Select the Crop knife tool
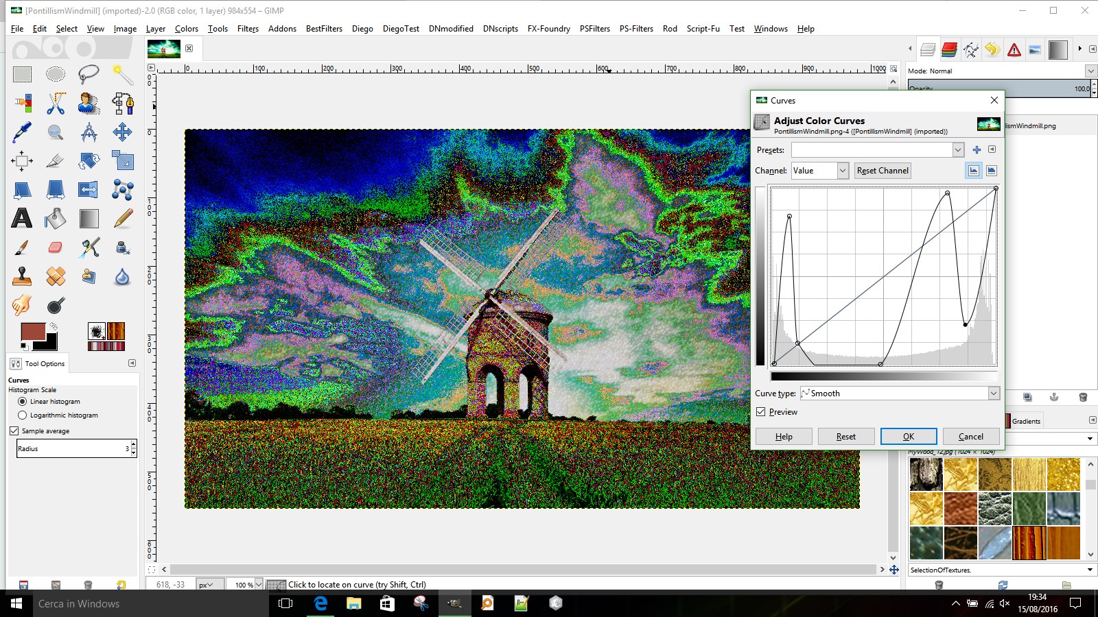 click(x=56, y=160)
